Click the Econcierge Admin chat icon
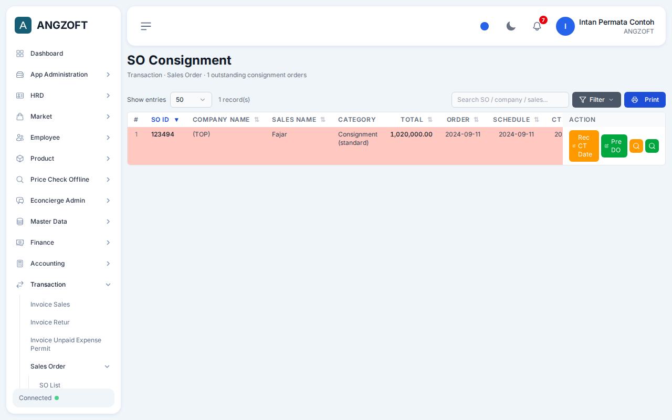 click(x=20, y=201)
